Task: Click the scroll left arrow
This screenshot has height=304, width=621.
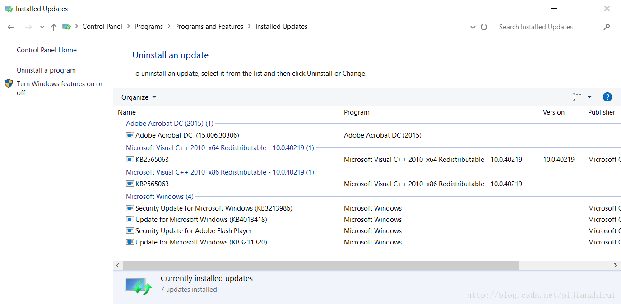Action: click(118, 266)
